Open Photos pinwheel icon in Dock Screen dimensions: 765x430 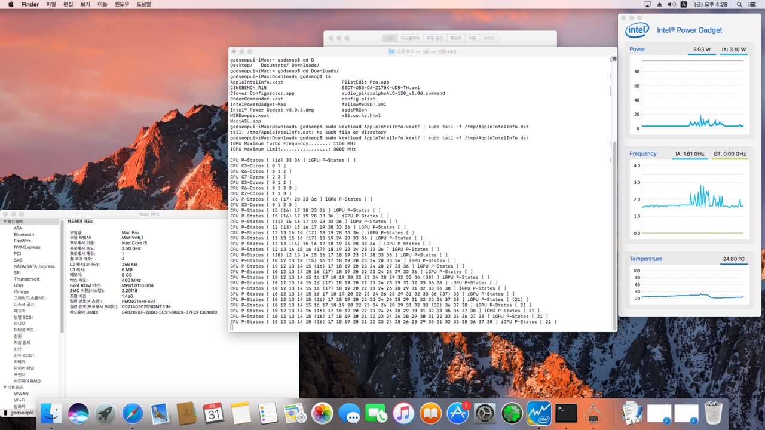coord(322,413)
